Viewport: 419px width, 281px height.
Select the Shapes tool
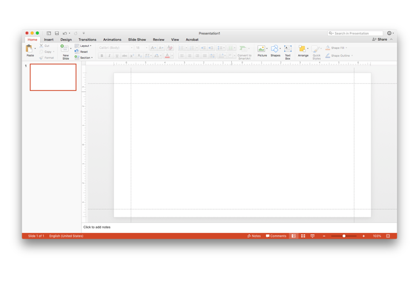pyautogui.click(x=275, y=51)
